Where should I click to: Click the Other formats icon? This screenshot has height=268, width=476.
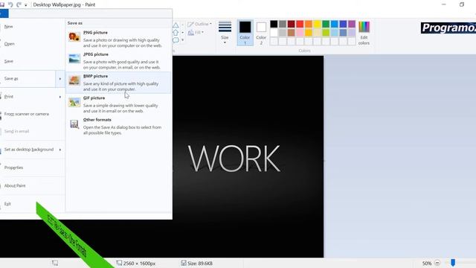click(74, 124)
